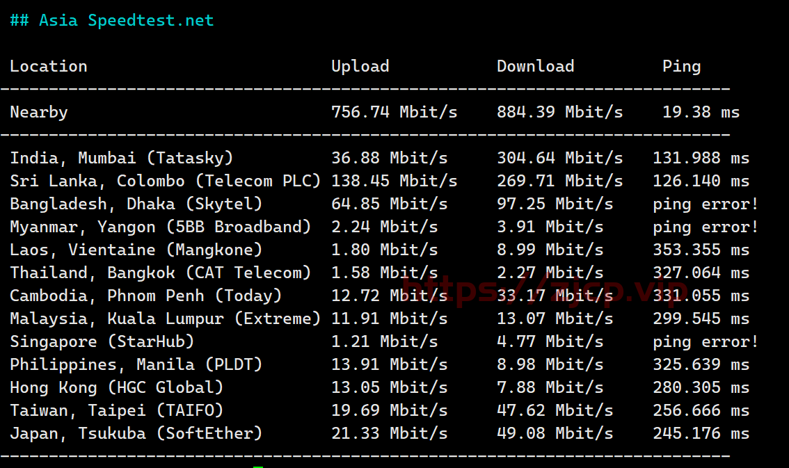This screenshot has width=789, height=468.
Task: Click Hong Kong (HGC Global) row
Action: pos(379,387)
